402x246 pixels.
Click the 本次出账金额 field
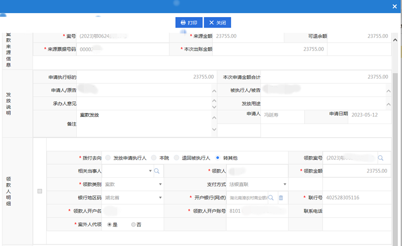pyautogui.click(x=270, y=49)
